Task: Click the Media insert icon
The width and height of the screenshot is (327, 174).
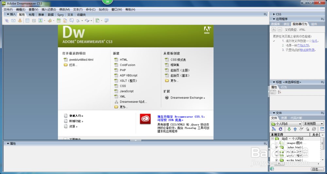Action: coord(50,20)
